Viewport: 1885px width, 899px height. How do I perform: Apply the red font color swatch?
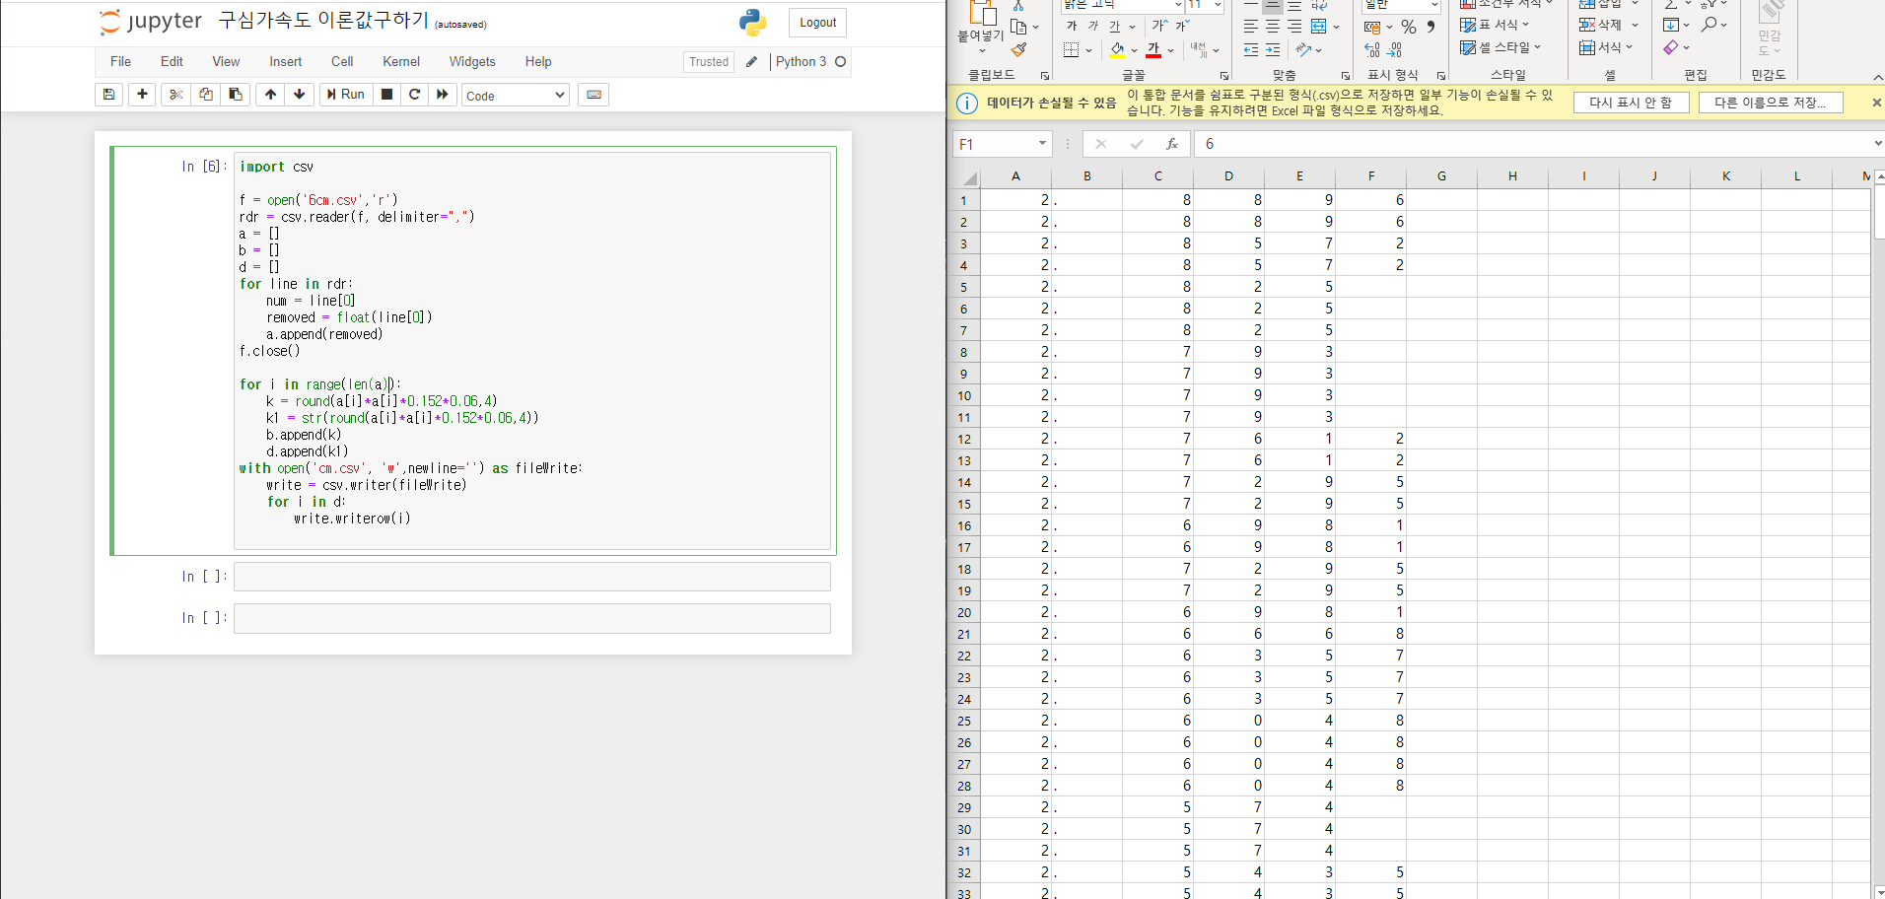(1153, 49)
